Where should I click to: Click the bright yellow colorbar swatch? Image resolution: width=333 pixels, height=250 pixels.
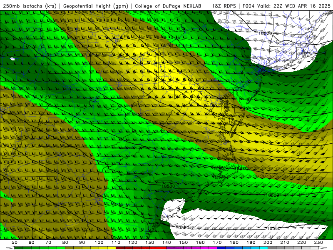[112, 247]
